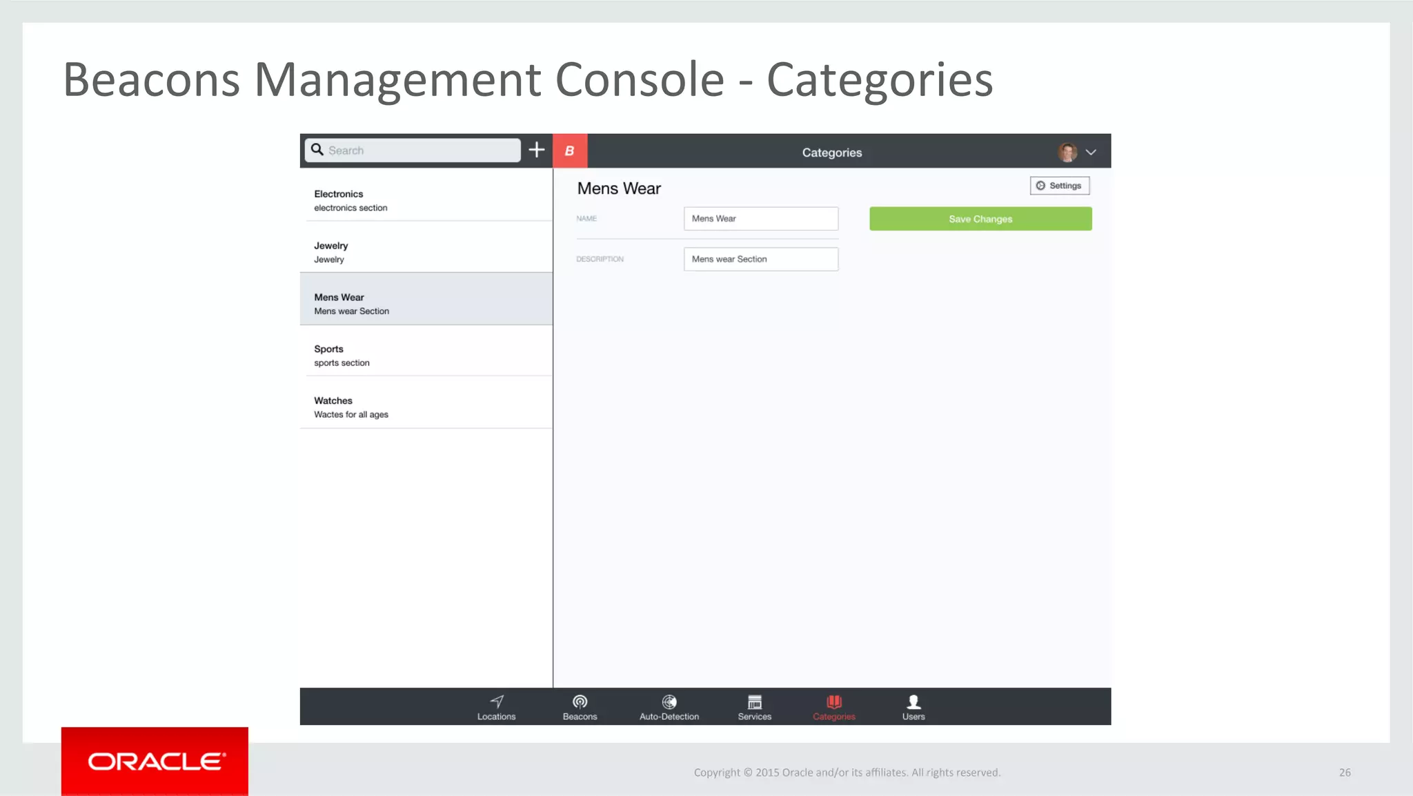Screen dimensions: 1413x796
Task: Click the Oracle logo
Action: coord(155,761)
